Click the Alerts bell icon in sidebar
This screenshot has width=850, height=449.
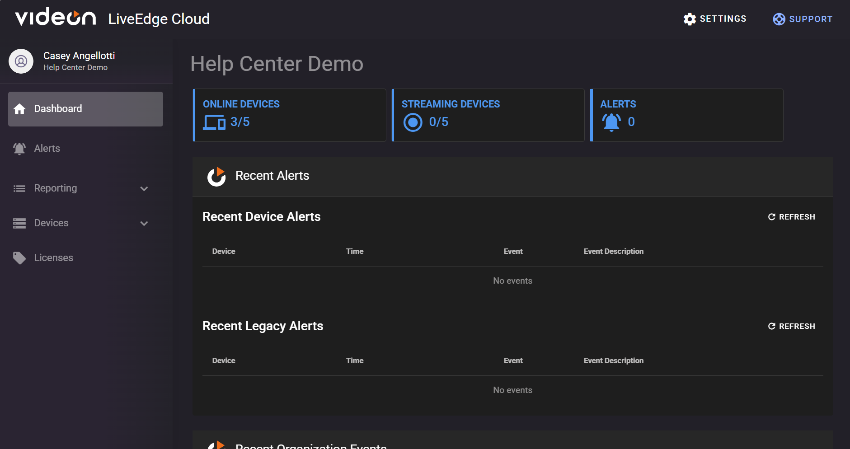tap(19, 149)
